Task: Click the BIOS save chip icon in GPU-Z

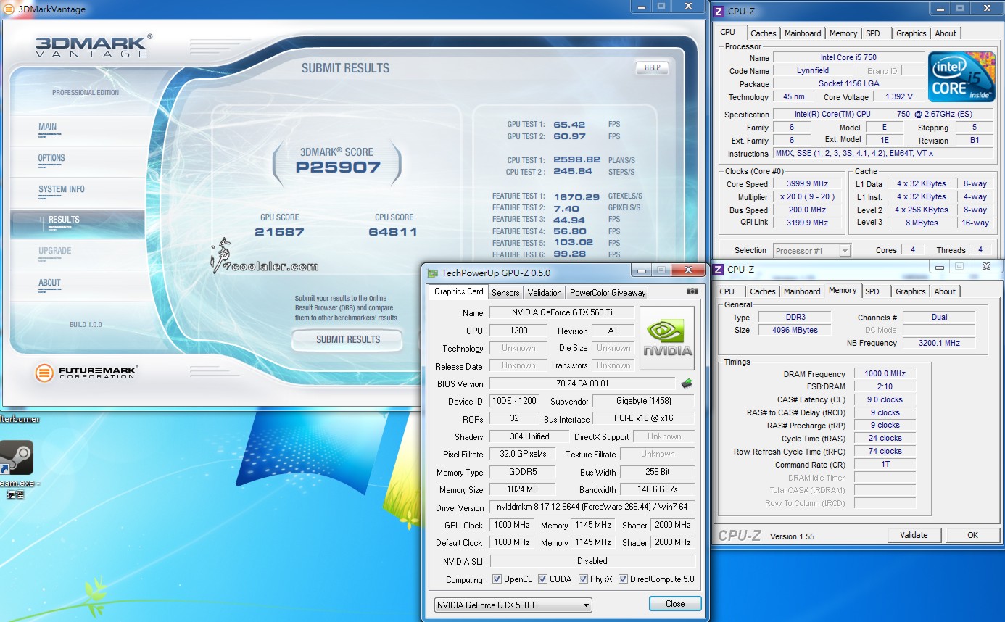Action: 687,383
